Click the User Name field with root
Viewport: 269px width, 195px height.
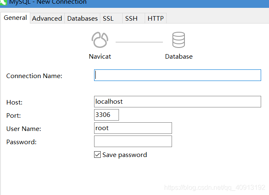(x=133, y=128)
